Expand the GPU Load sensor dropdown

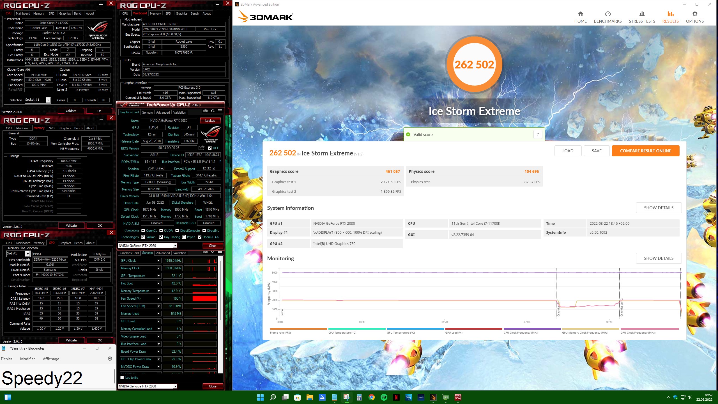158,321
